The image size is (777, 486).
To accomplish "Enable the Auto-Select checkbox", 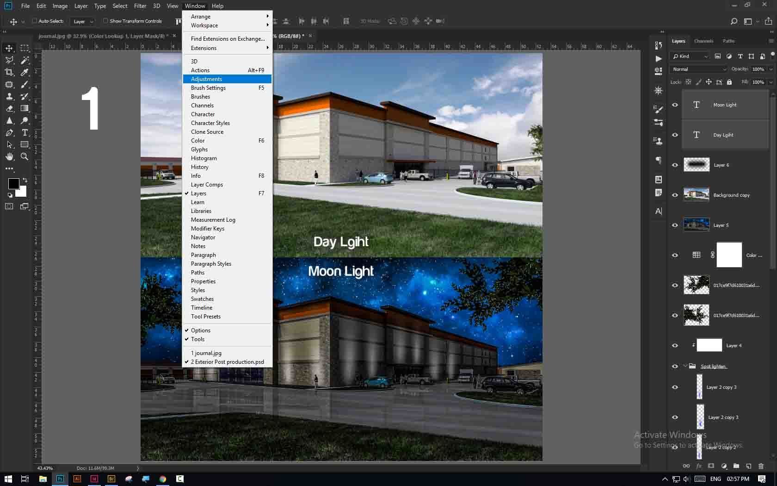I will click(x=34, y=21).
